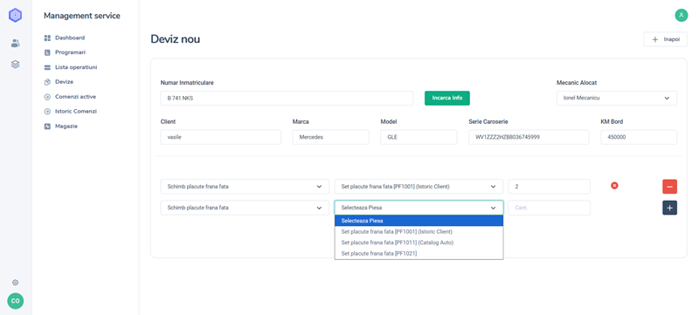The width and height of the screenshot is (699, 315).
Task: Click the Devize documents icon
Action: click(47, 82)
